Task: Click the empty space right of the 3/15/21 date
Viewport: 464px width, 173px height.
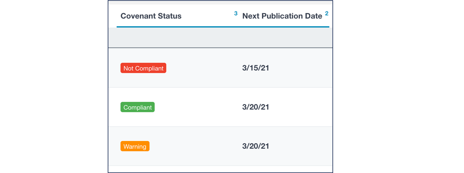Action: 300,68
